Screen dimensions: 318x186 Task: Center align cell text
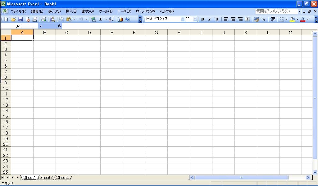click(233, 19)
